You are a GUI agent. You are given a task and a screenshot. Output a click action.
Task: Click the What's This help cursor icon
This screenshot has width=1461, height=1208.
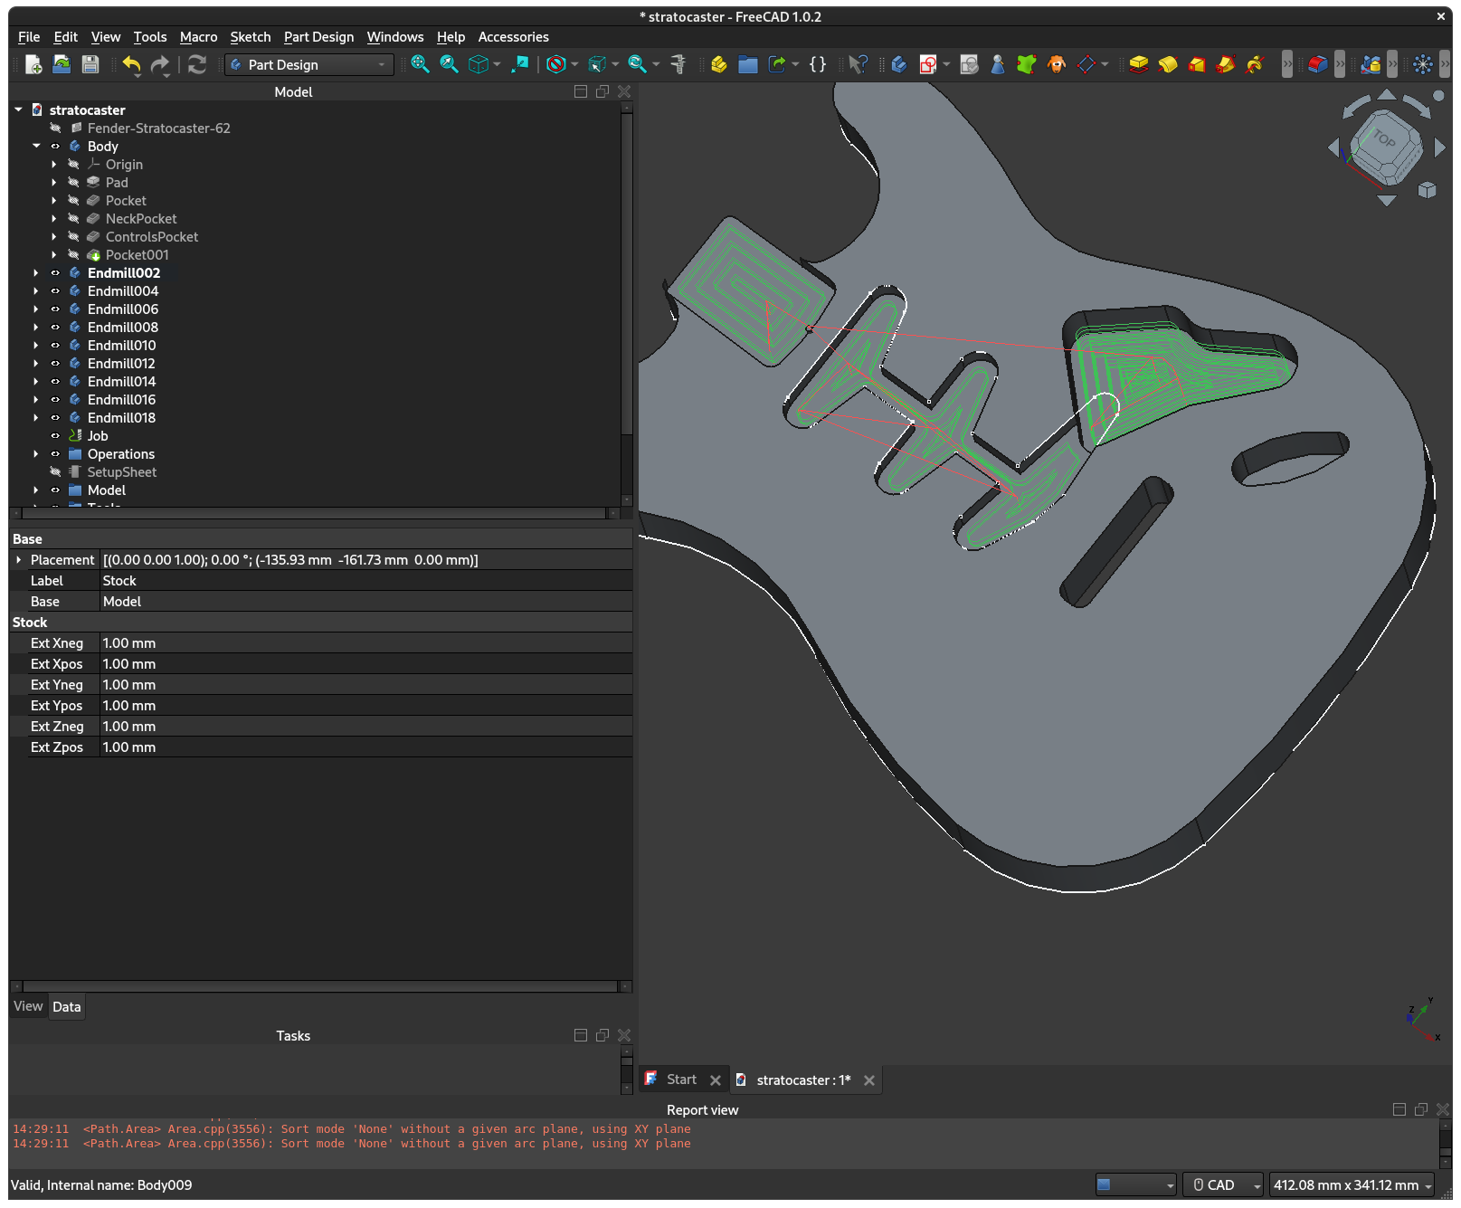(x=858, y=64)
